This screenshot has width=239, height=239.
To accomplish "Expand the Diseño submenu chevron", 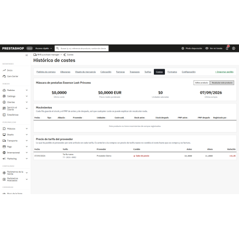I will [x=27, y=135].
